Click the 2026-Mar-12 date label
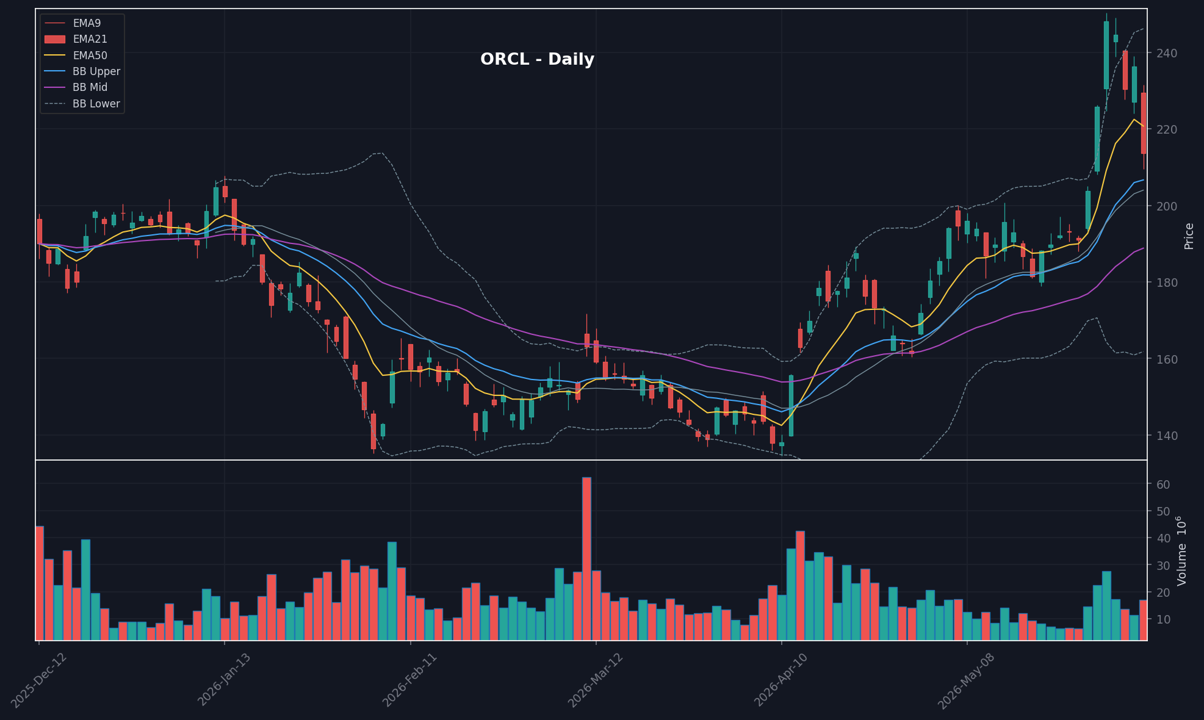Viewport: 1204px width, 720px height. coord(596,680)
